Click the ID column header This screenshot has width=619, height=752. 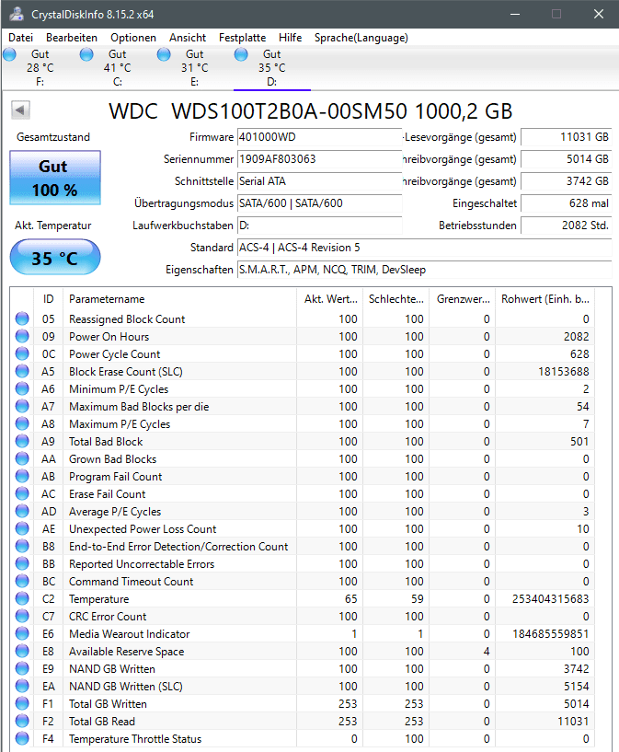(49, 299)
